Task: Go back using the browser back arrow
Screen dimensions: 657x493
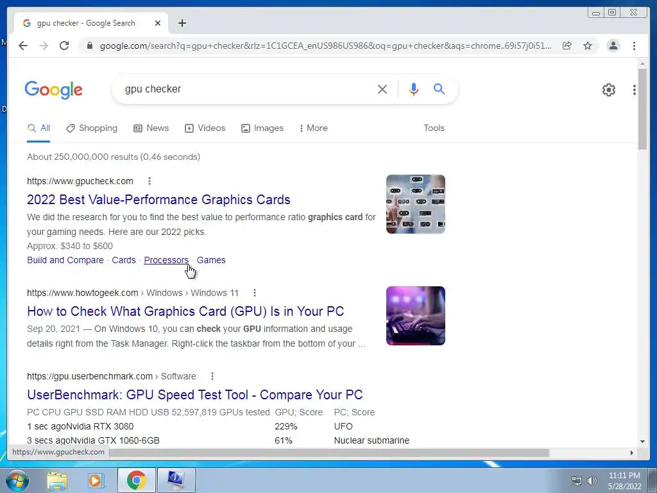Action: tap(23, 46)
